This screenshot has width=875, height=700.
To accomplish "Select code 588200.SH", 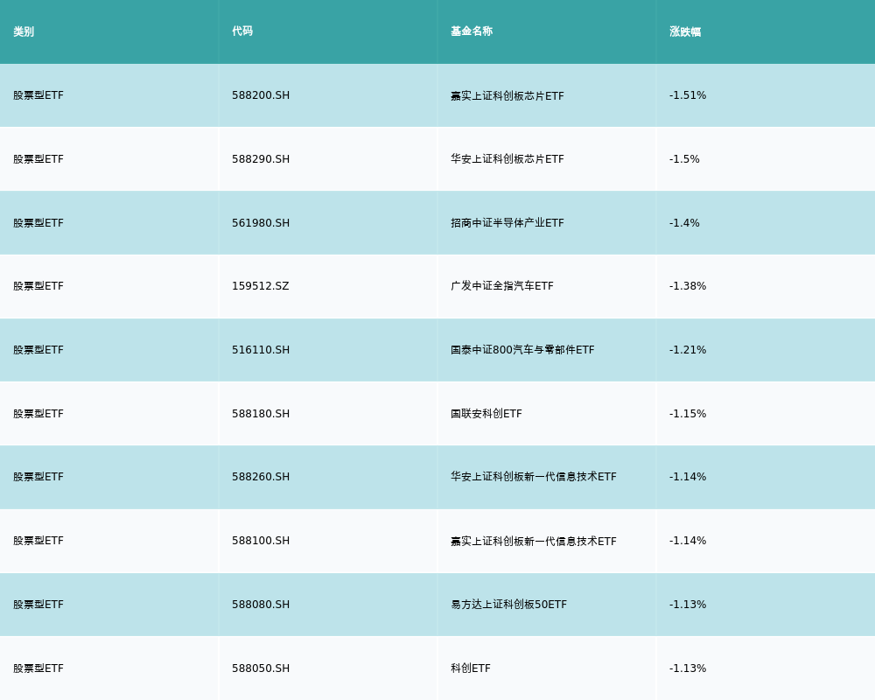I will [261, 95].
